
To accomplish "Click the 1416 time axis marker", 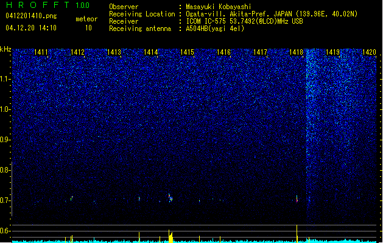I will pyautogui.click(x=223, y=52).
